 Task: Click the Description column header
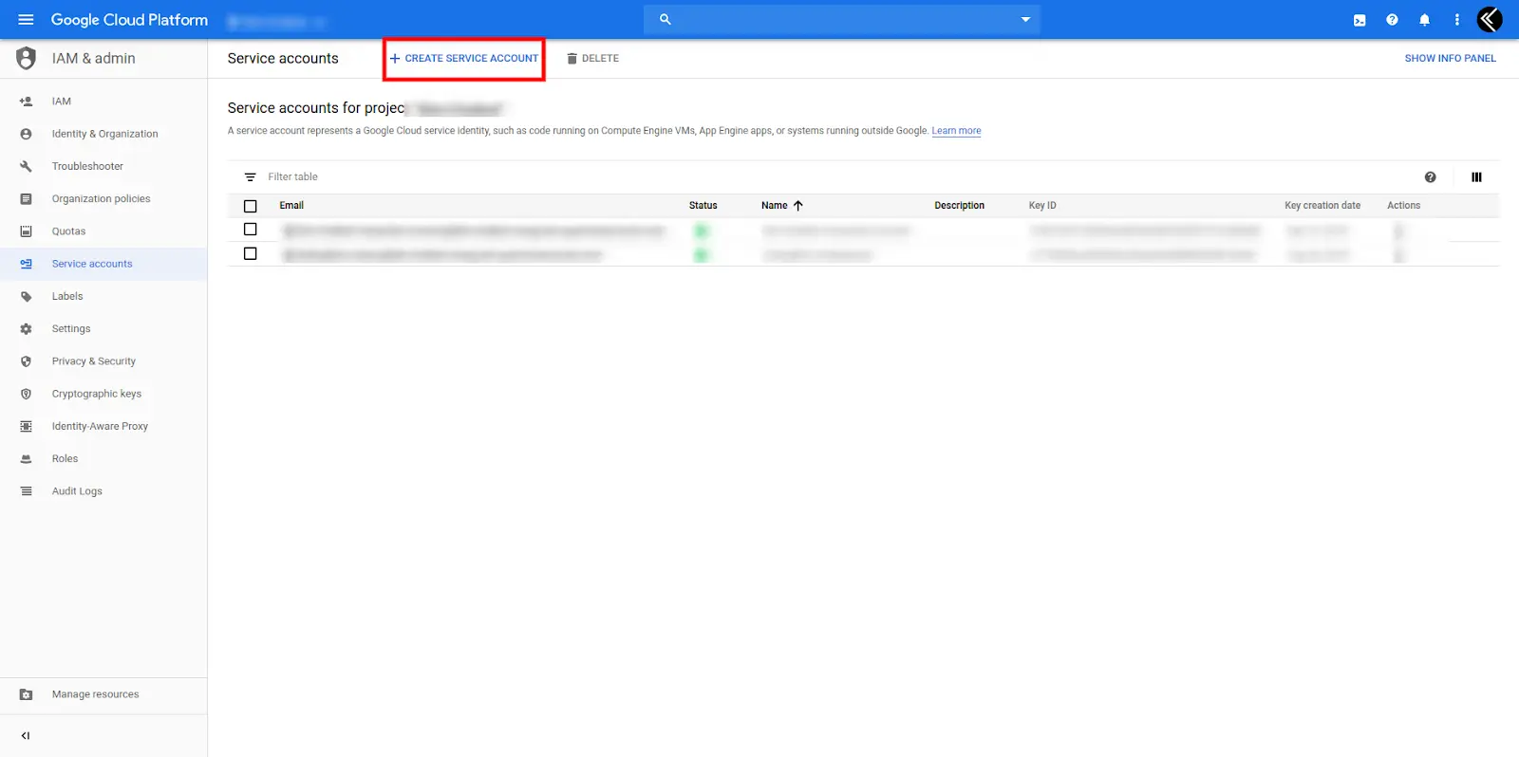[959, 206]
